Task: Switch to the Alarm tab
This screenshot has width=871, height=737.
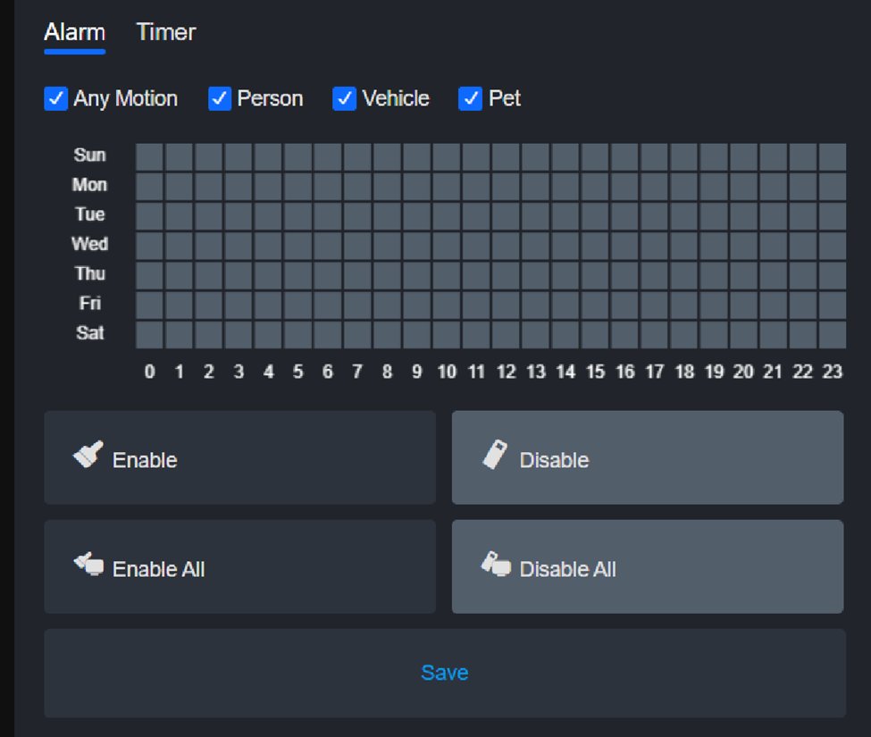Action: (74, 32)
